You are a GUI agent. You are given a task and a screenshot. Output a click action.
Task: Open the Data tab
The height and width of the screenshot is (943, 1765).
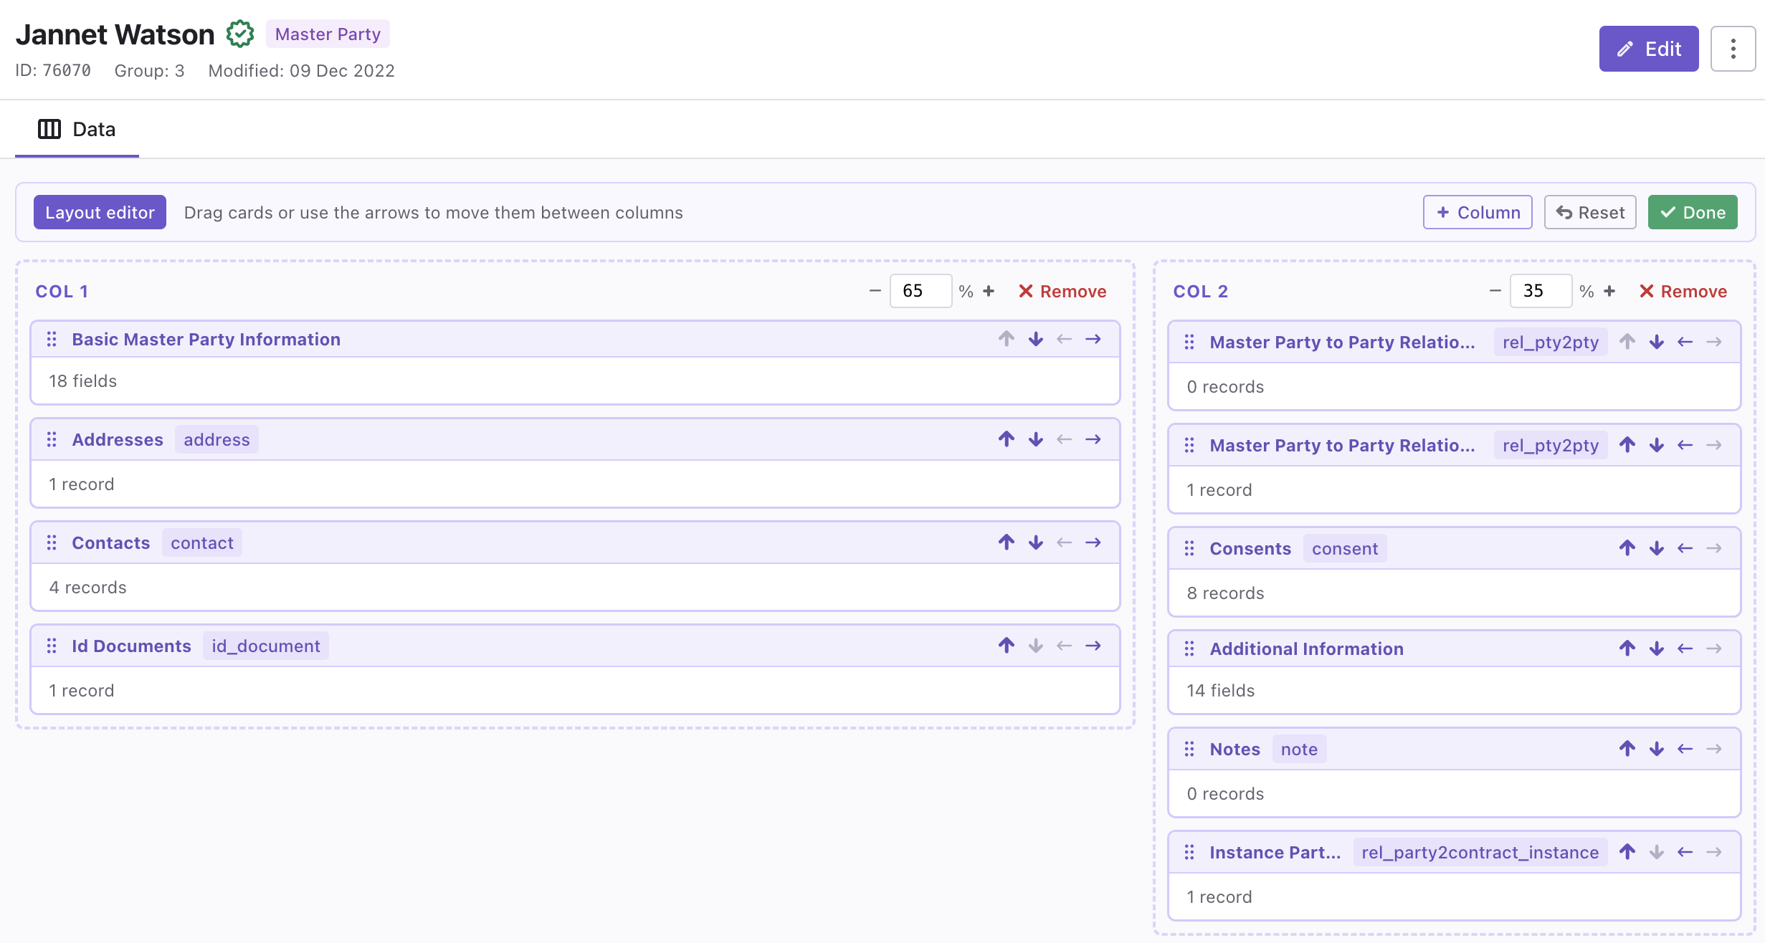coord(77,129)
